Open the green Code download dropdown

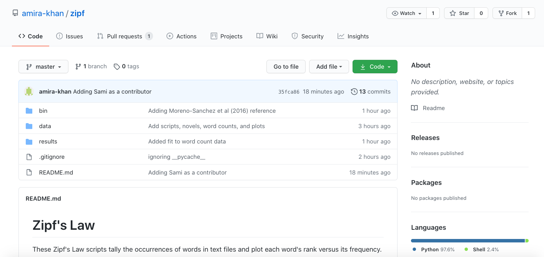tap(375, 66)
